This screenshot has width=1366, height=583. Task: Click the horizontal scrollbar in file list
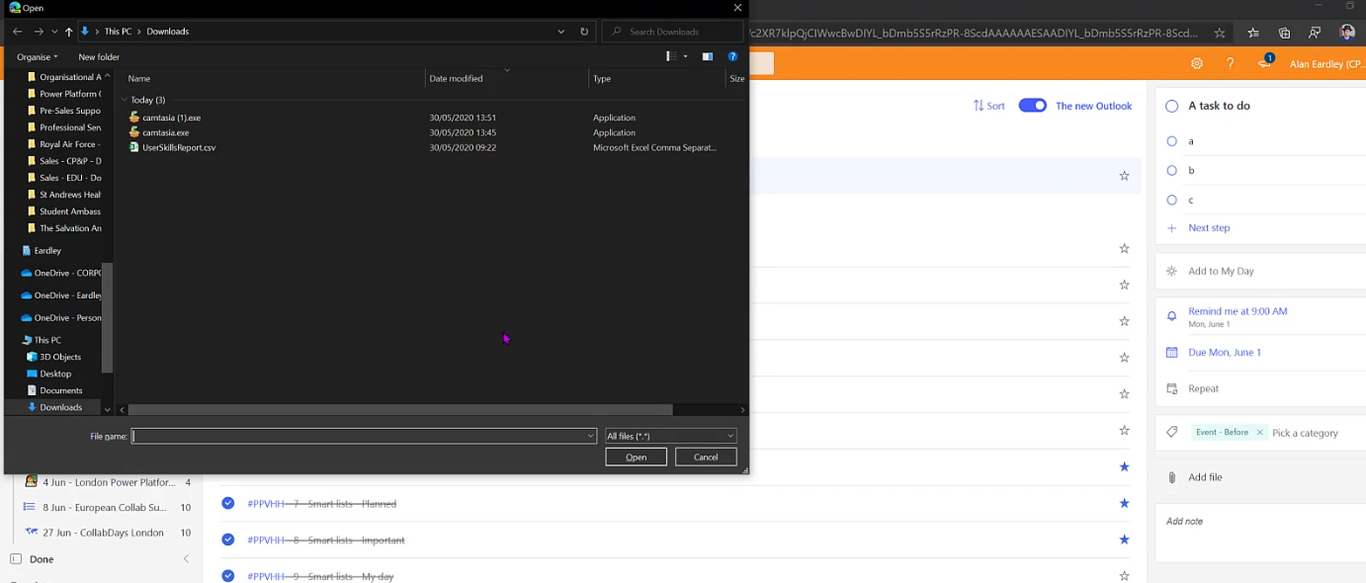tap(400, 409)
